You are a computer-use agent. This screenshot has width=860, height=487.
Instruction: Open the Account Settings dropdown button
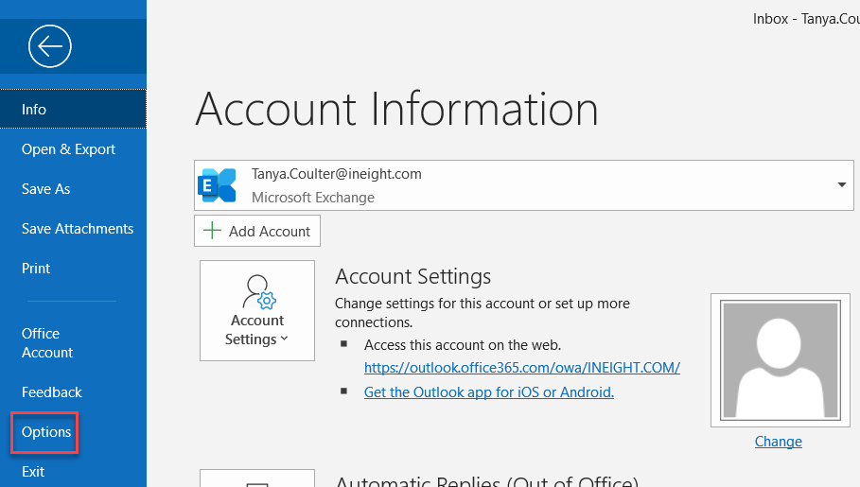[257, 310]
